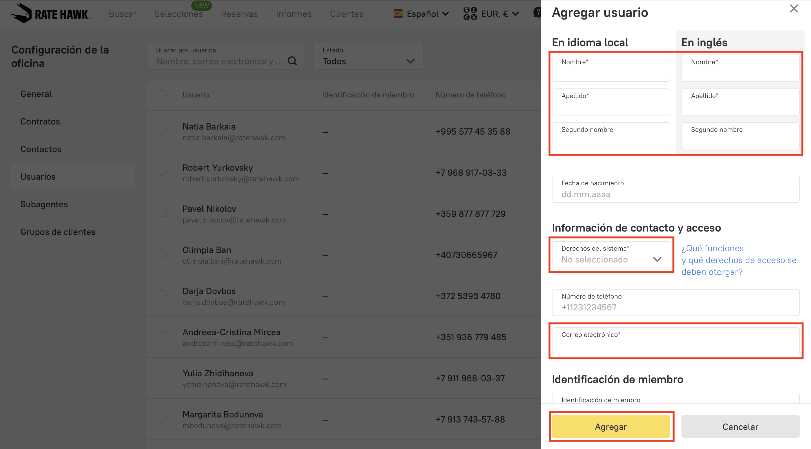This screenshot has width=811, height=449.
Task: Click the search magnifier icon
Action: point(292,61)
